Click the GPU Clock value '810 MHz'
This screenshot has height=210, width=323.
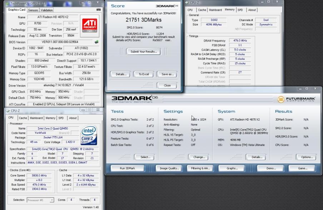point(35,92)
